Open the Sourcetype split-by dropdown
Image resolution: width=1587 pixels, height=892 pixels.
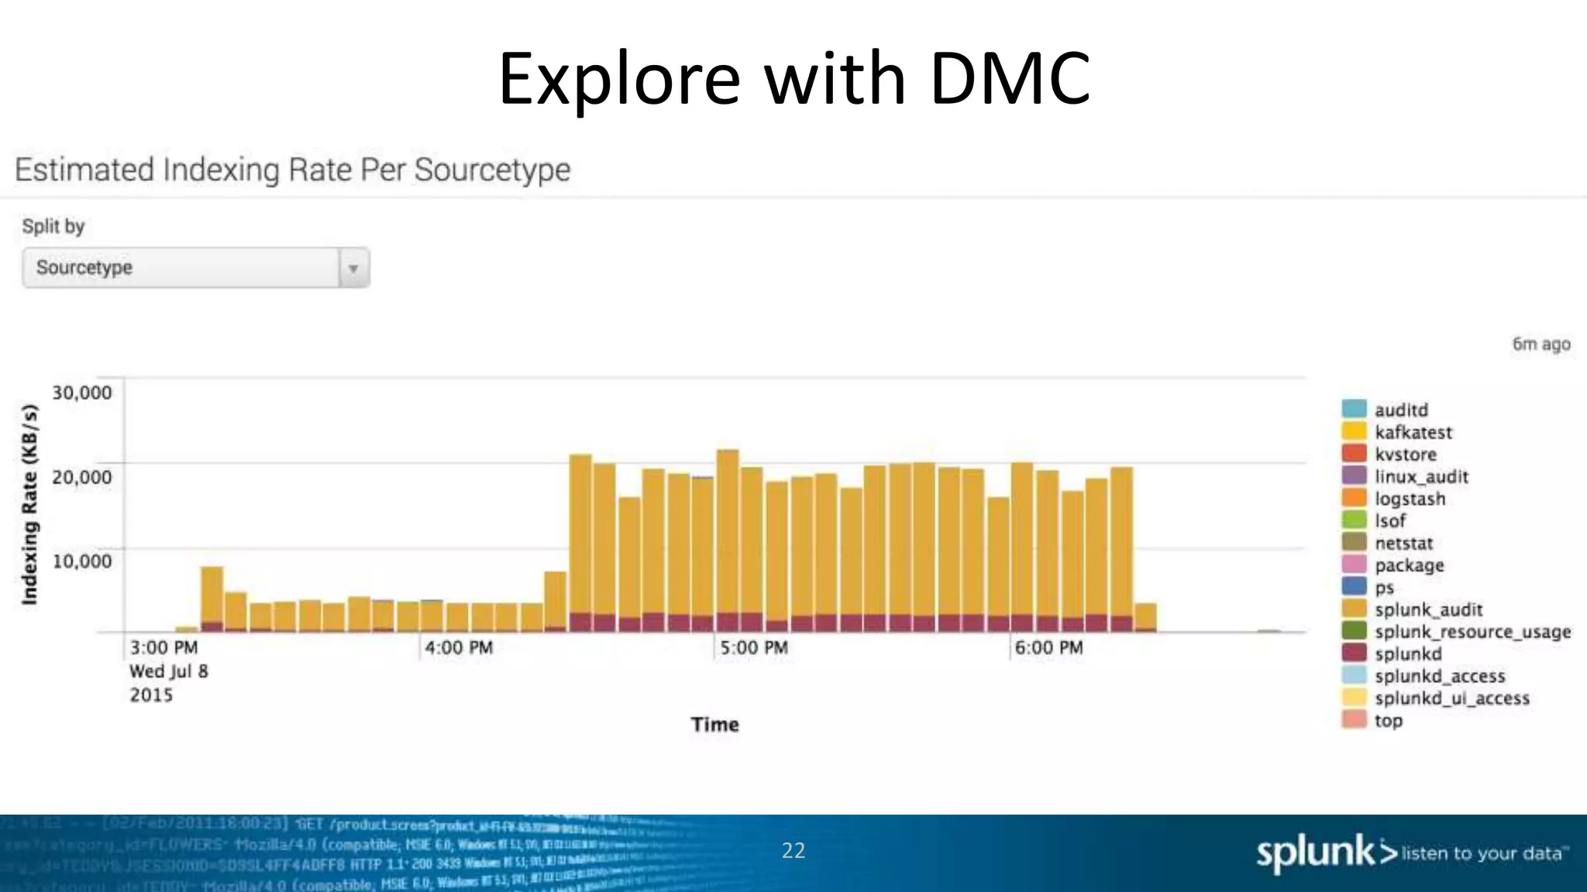pyautogui.click(x=195, y=268)
